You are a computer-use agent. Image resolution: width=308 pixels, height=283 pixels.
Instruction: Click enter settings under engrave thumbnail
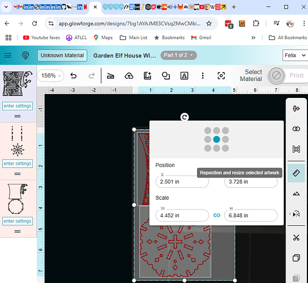pos(18,106)
